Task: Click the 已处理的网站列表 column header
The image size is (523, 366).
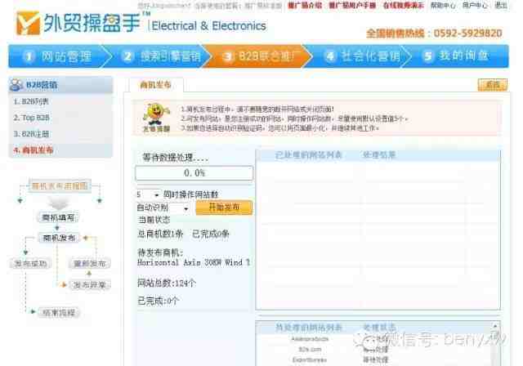Action: coord(309,155)
